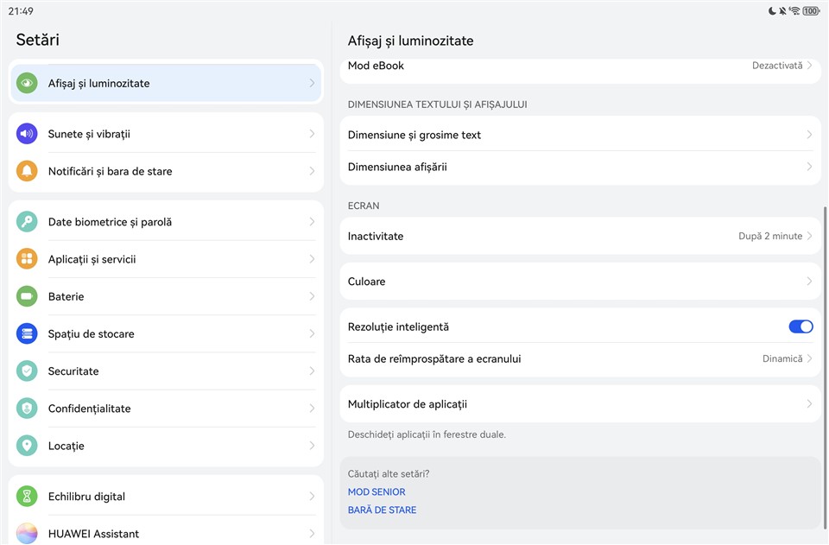Follow the MOD SENIOR link
The width and height of the screenshot is (829, 545).
pos(377,492)
